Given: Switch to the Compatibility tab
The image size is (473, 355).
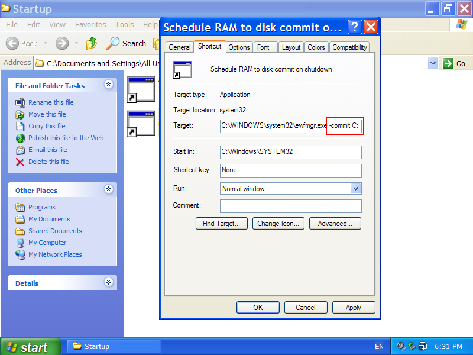Looking at the screenshot, I should (x=349, y=47).
